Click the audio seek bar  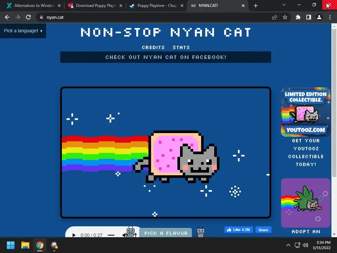point(111,235)
